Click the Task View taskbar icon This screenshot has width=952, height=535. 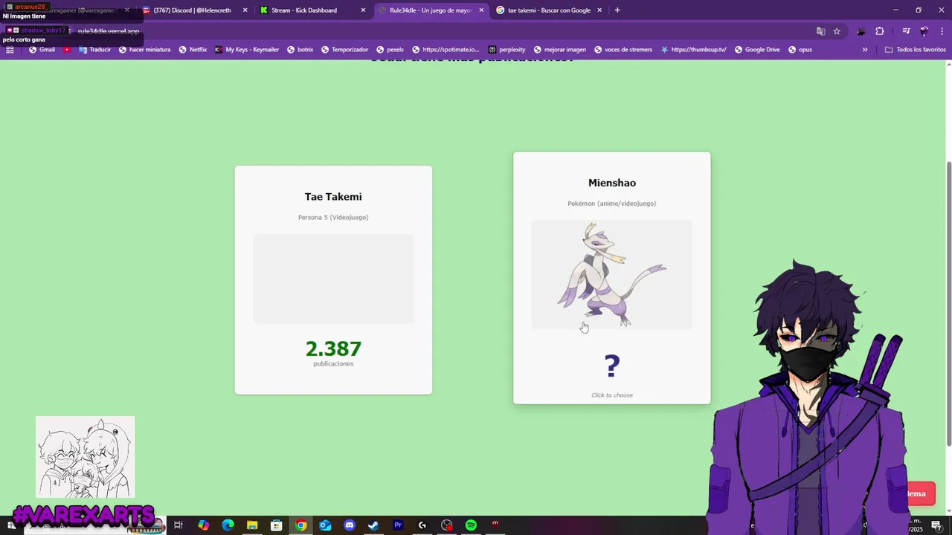pos(178,525)
